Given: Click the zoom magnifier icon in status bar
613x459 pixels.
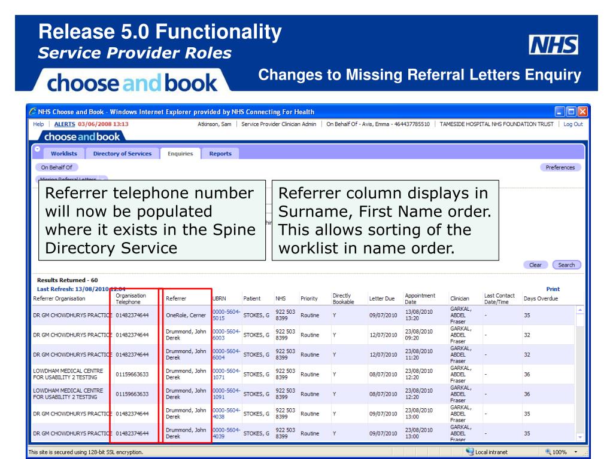Looking at the screenshot, I should coord(548,452).
